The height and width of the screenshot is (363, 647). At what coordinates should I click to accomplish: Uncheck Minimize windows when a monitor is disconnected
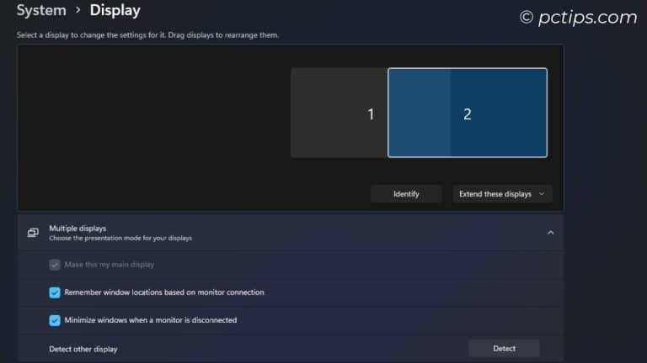coord(55,321)
